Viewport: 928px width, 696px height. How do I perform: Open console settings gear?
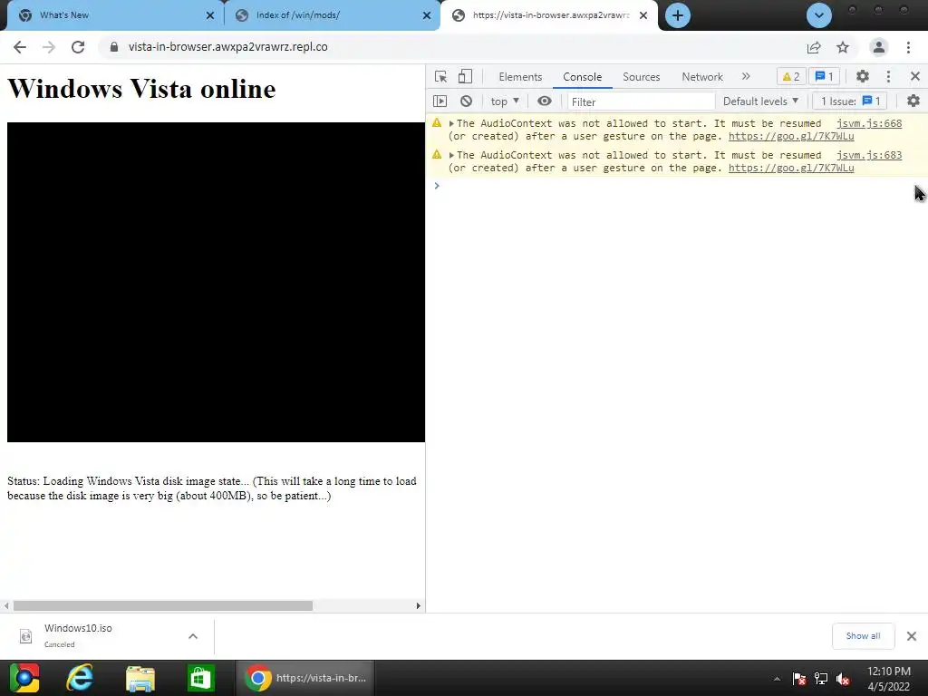913,101
